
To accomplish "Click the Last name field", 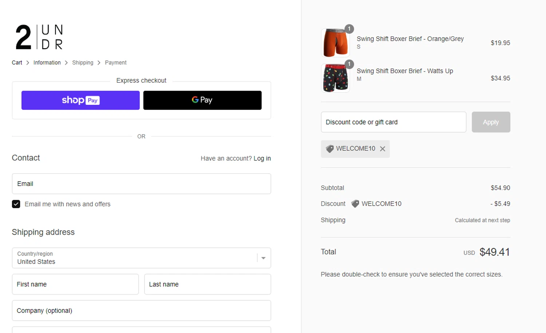I will click(207, 284).
